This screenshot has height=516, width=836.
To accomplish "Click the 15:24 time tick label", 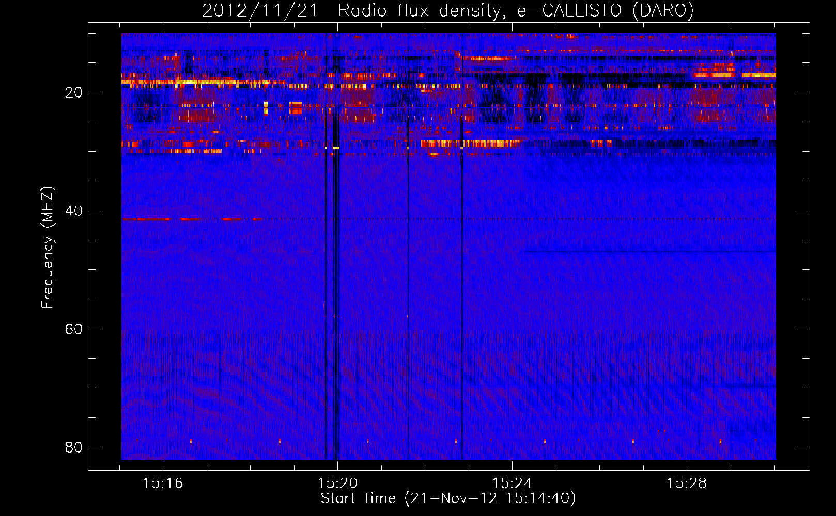I will (513, 483).
